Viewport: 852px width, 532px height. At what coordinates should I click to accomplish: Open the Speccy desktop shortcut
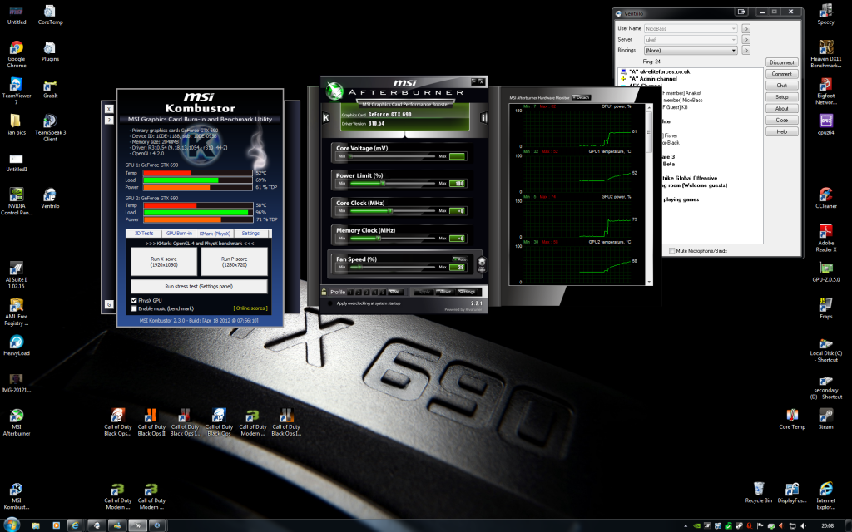coord(825,12)
